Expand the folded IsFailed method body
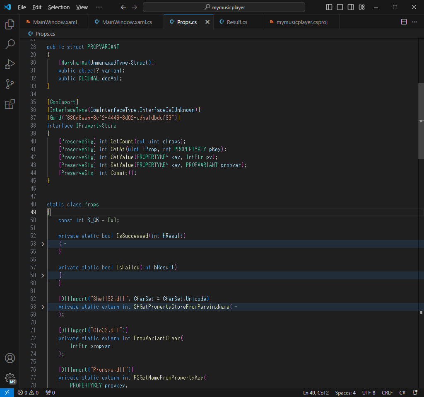Viewport: 424px width, 397px height. 42,276
